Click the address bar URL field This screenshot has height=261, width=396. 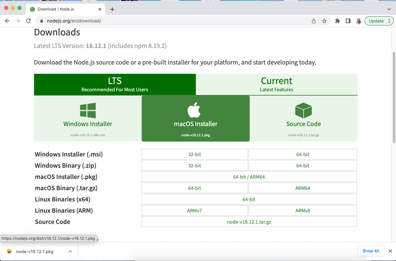pos(165,21)
